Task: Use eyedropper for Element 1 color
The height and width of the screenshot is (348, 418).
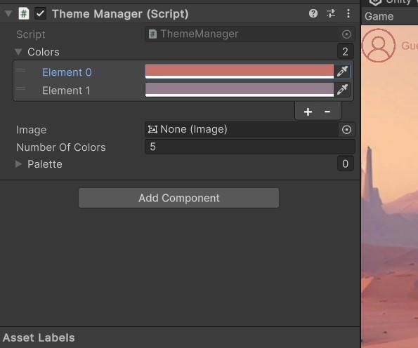Action: [x=342, y=90]
